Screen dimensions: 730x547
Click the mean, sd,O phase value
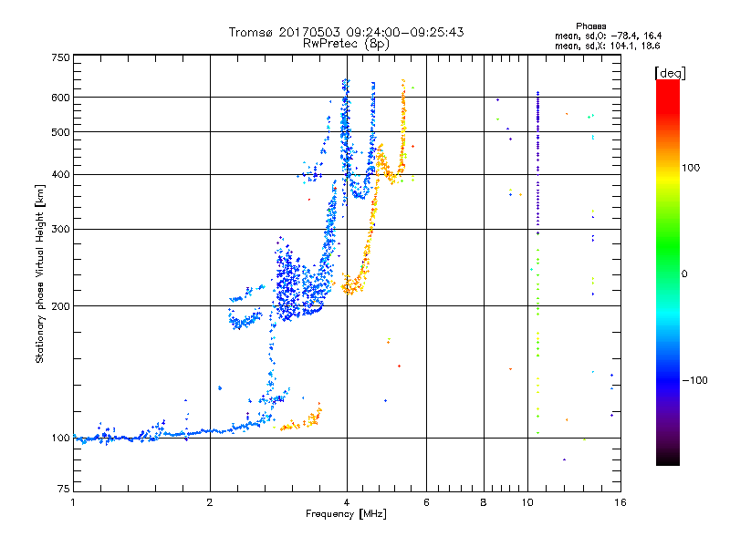608,36
